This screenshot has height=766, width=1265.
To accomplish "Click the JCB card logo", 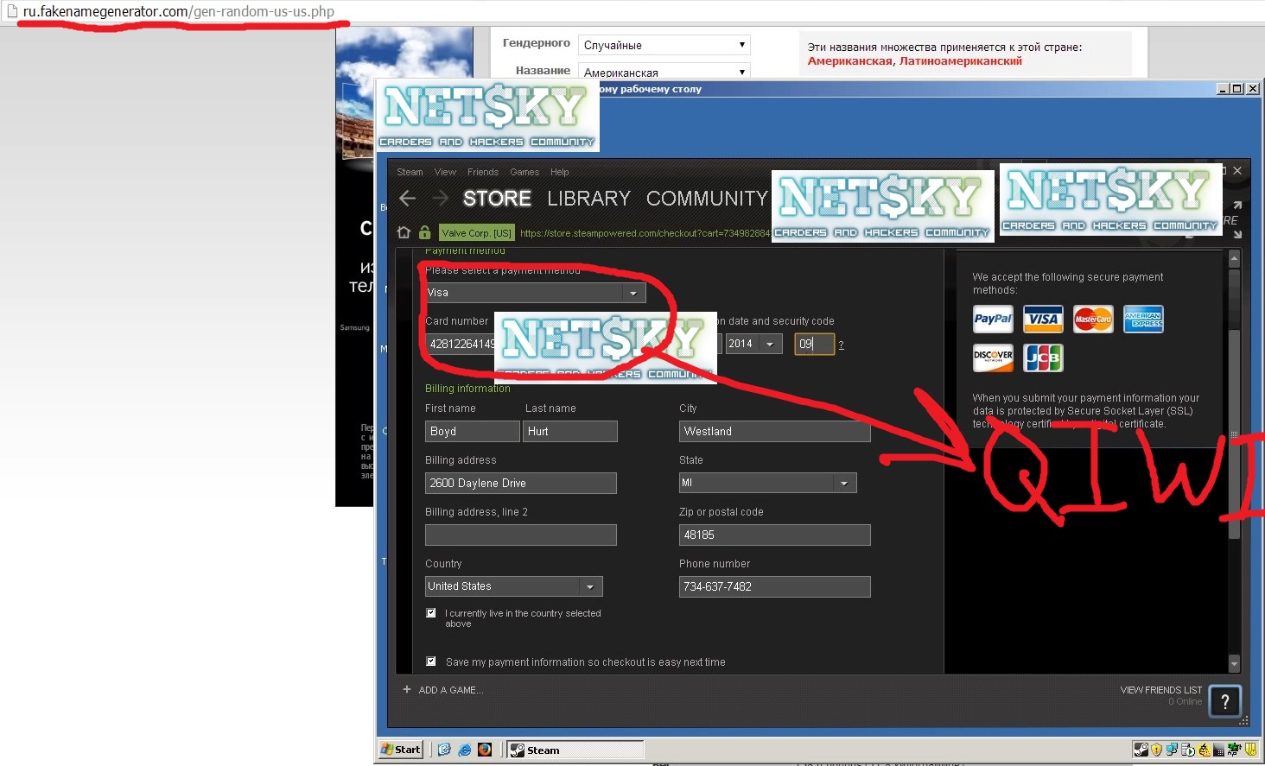I will click(x=1043, y=358).
